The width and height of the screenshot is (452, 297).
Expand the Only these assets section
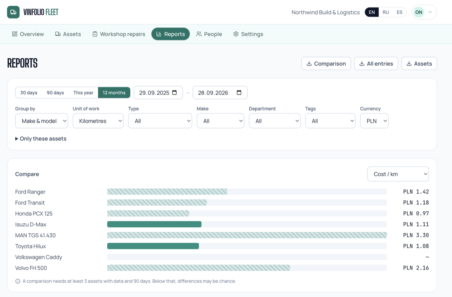(x=41, y=139)
